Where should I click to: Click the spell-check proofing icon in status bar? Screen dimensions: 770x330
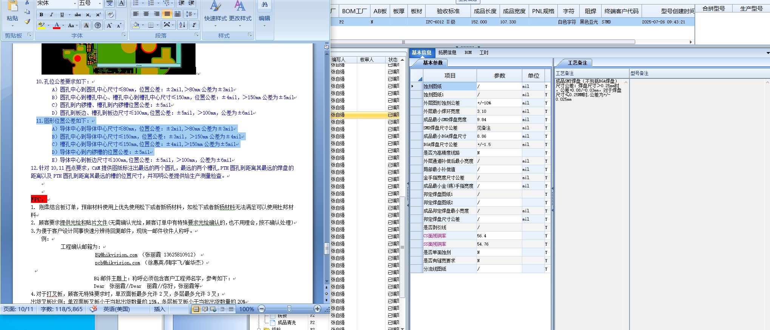coord(93,309)
